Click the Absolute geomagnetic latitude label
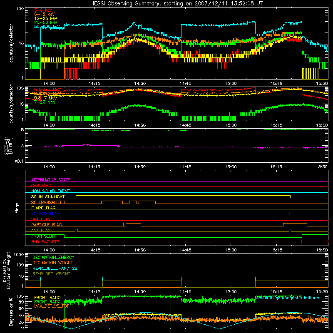This screenshot has height=333, width=333. [x=287, y=298]
